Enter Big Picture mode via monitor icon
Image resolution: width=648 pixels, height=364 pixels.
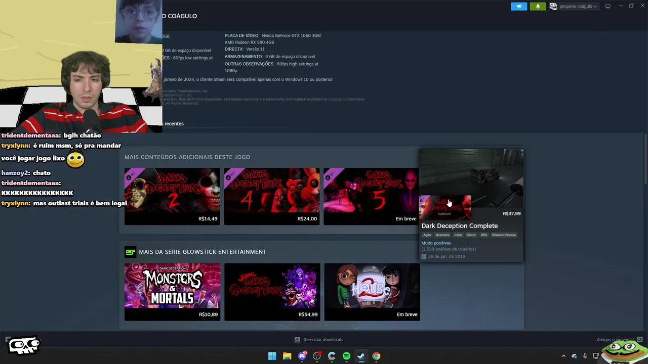[x=607, y=6]
